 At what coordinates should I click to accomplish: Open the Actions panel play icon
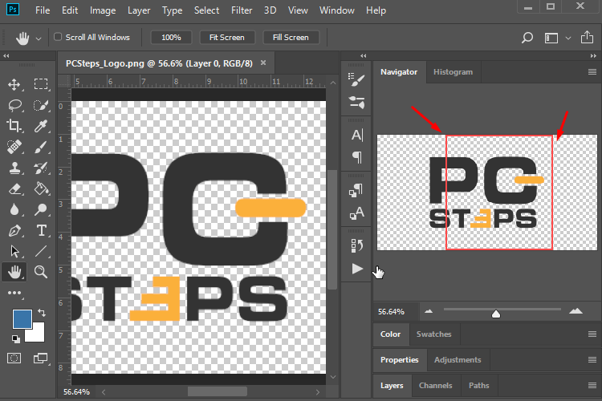357,269
